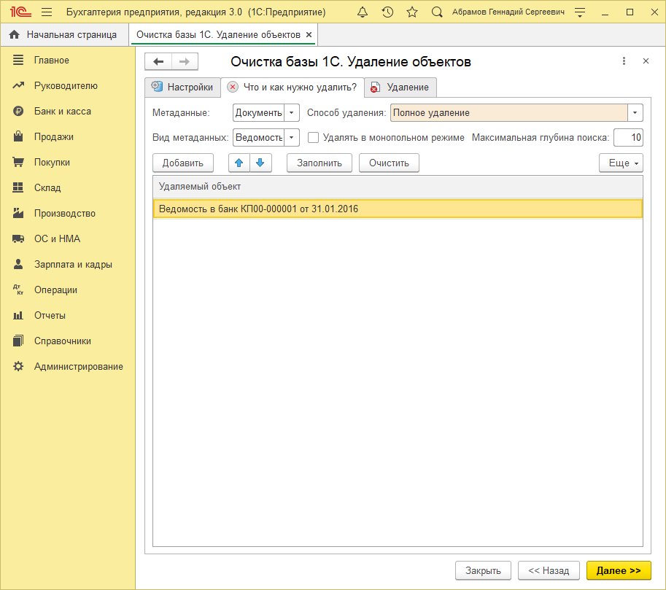Image resolution: width=666 pixels, height=590 pixels.
Task: Move selected row up with arrow
Action: (x=239, y=163)
